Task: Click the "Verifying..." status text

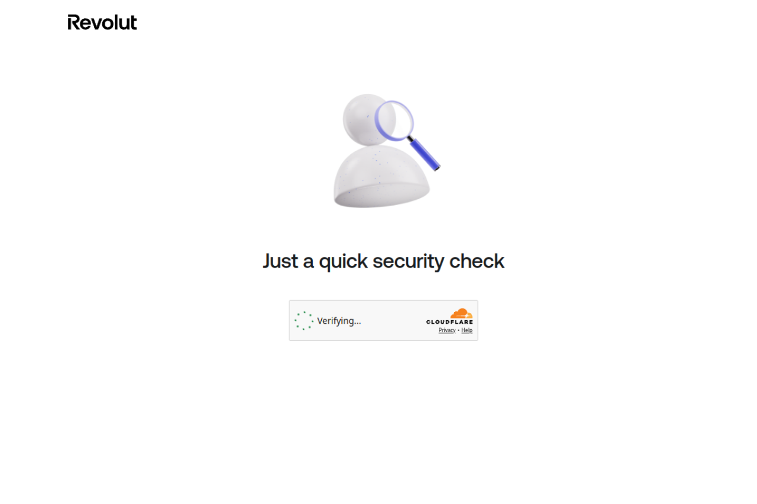Action: pyautogui.click(x=339, y=321)
